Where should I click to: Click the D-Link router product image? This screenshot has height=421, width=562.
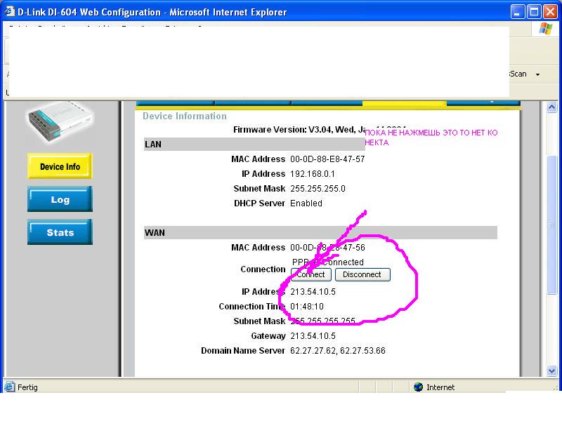(60, 122)
